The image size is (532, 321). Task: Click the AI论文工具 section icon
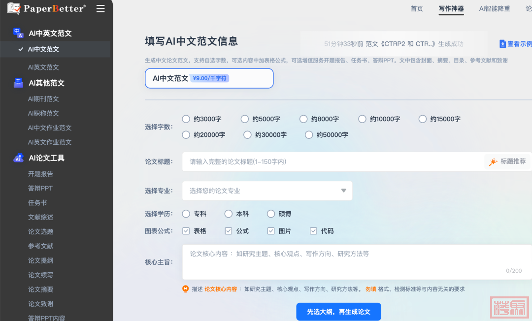18,158
